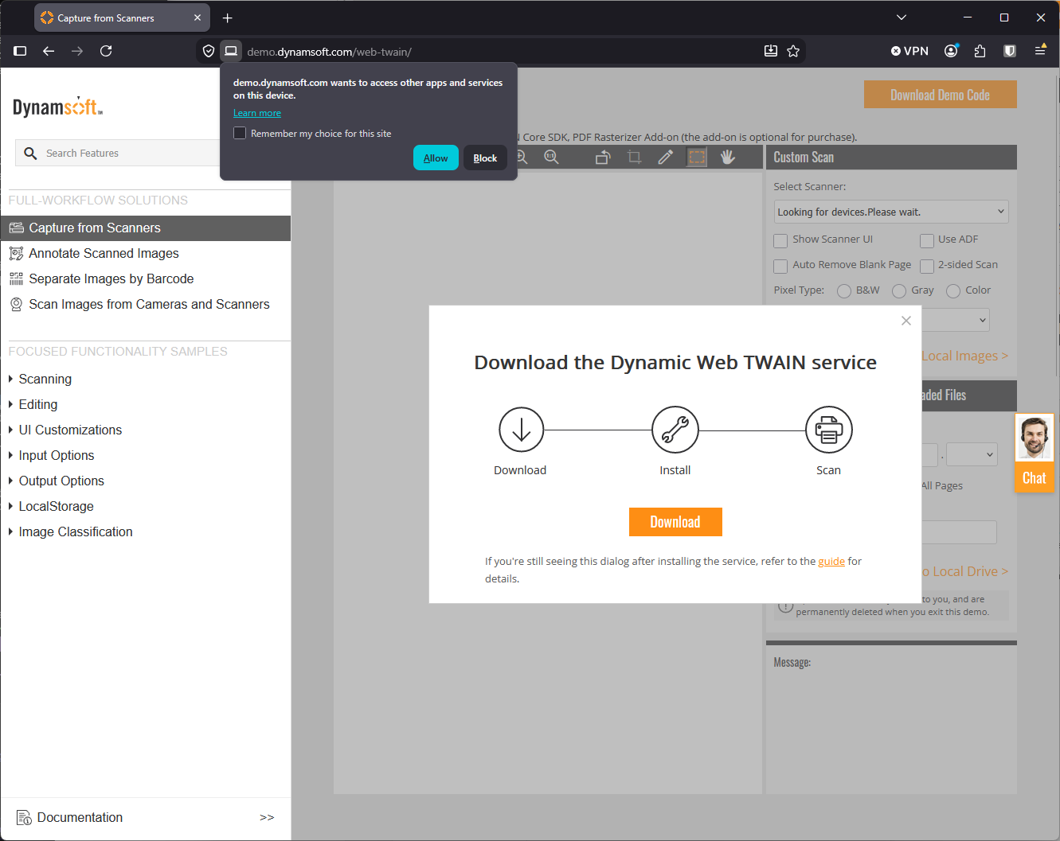Bookmark this page with star icon
The width and height of the screenshot is (1060, 841).
click(793, 51)
